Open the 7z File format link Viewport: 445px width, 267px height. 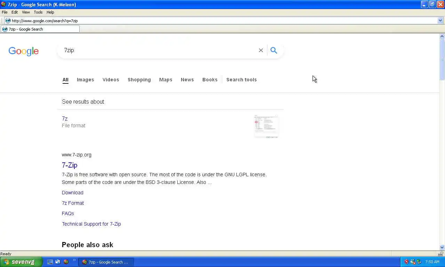pos(65,119)
